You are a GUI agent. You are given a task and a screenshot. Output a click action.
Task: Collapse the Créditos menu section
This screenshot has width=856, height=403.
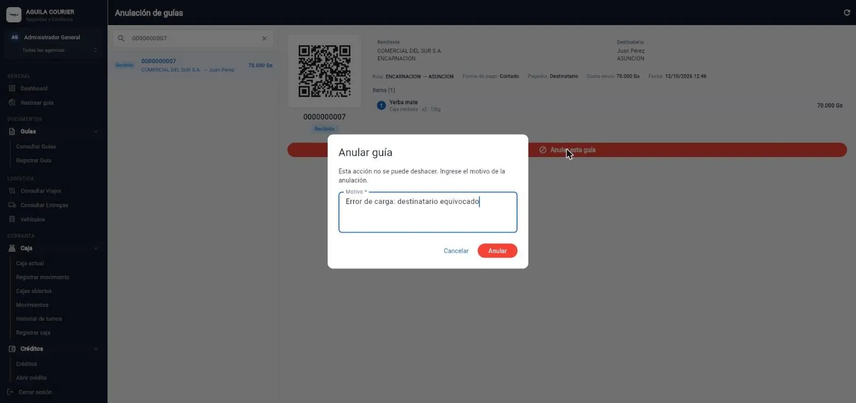point(96,349)
